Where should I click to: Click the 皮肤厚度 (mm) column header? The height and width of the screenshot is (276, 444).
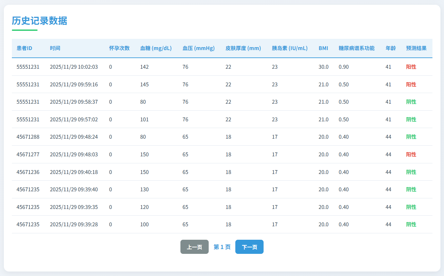(243, 48)
